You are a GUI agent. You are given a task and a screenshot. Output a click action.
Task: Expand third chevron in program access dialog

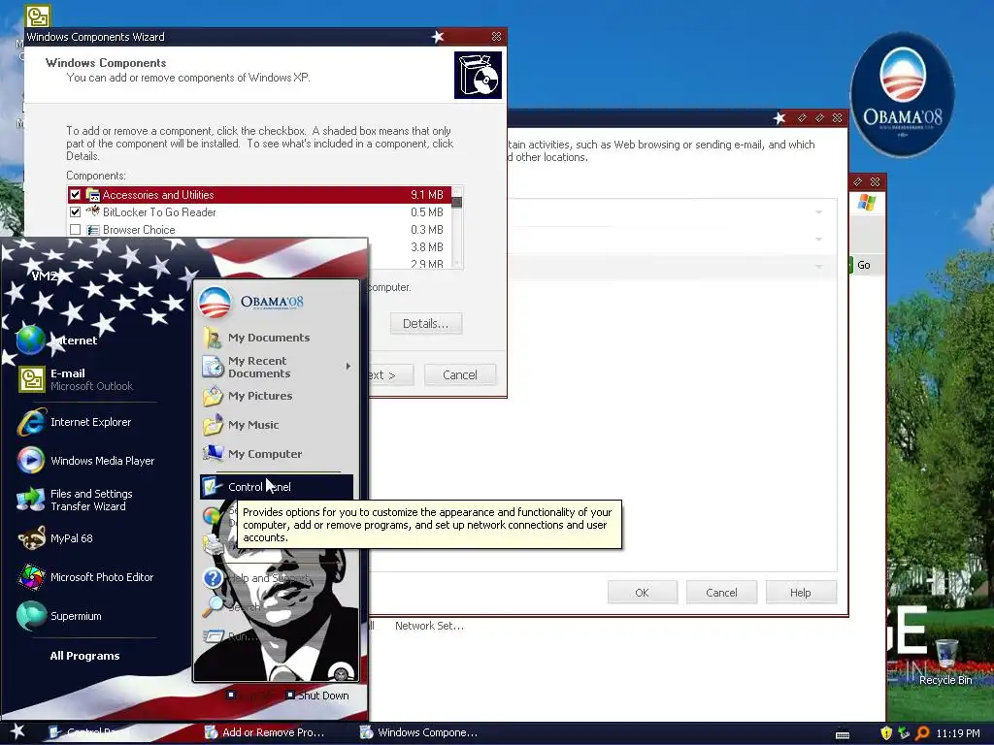tap(818, 266)
